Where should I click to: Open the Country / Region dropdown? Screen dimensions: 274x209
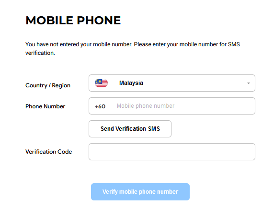click(x=172, y=83)
